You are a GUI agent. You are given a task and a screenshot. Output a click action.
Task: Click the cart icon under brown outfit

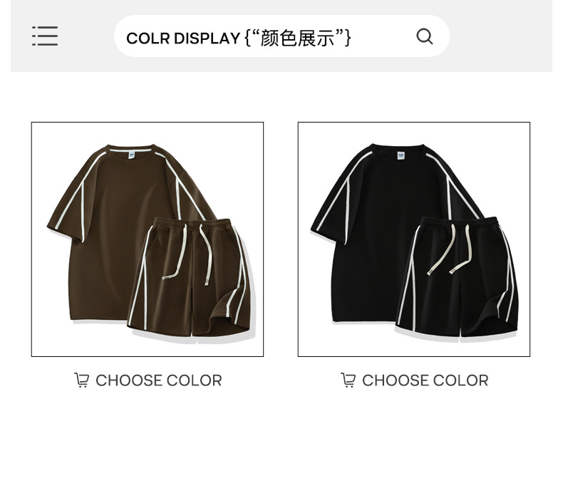[81, 380]
